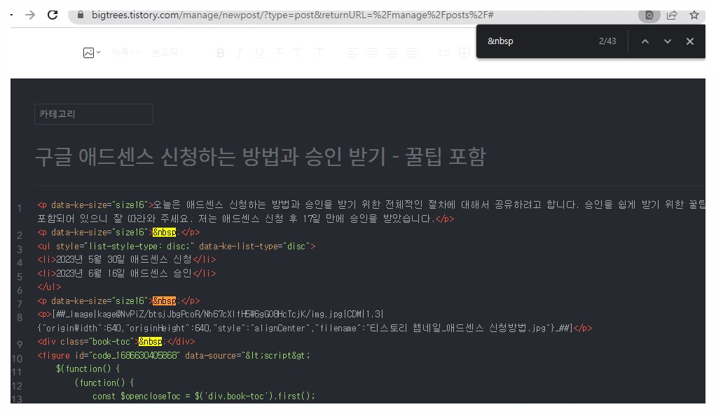
Task: Click the </ul> closing tag line
Action: tap(49, 287)
